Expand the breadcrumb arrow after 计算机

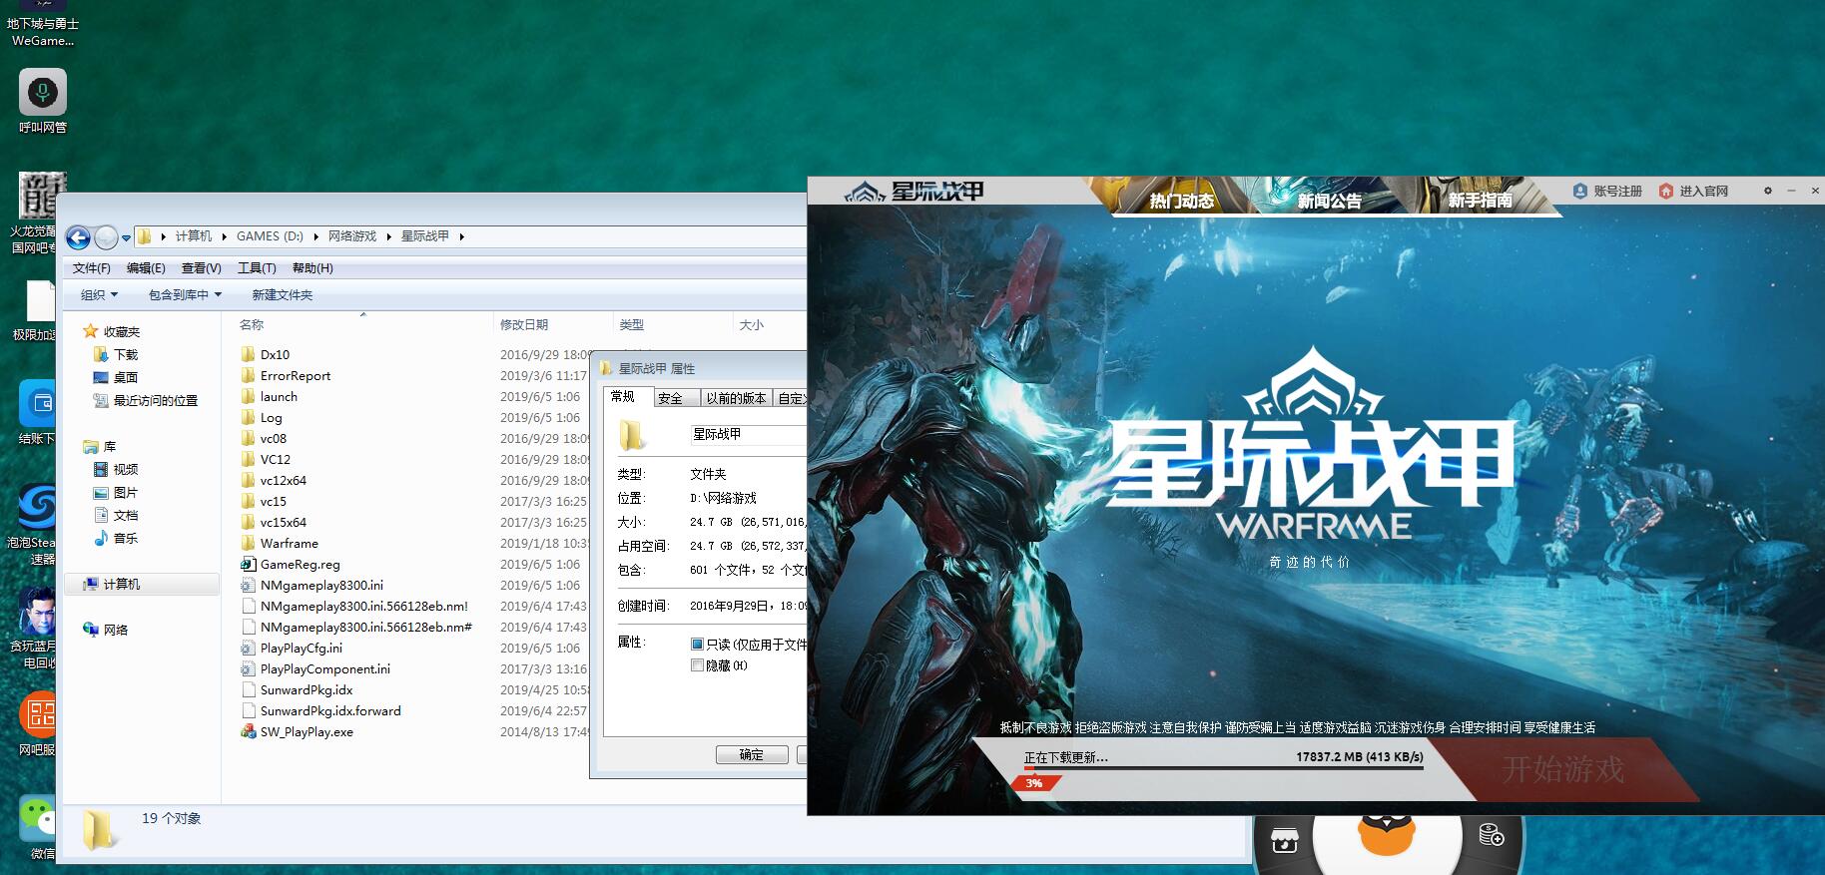pos(224,236)
